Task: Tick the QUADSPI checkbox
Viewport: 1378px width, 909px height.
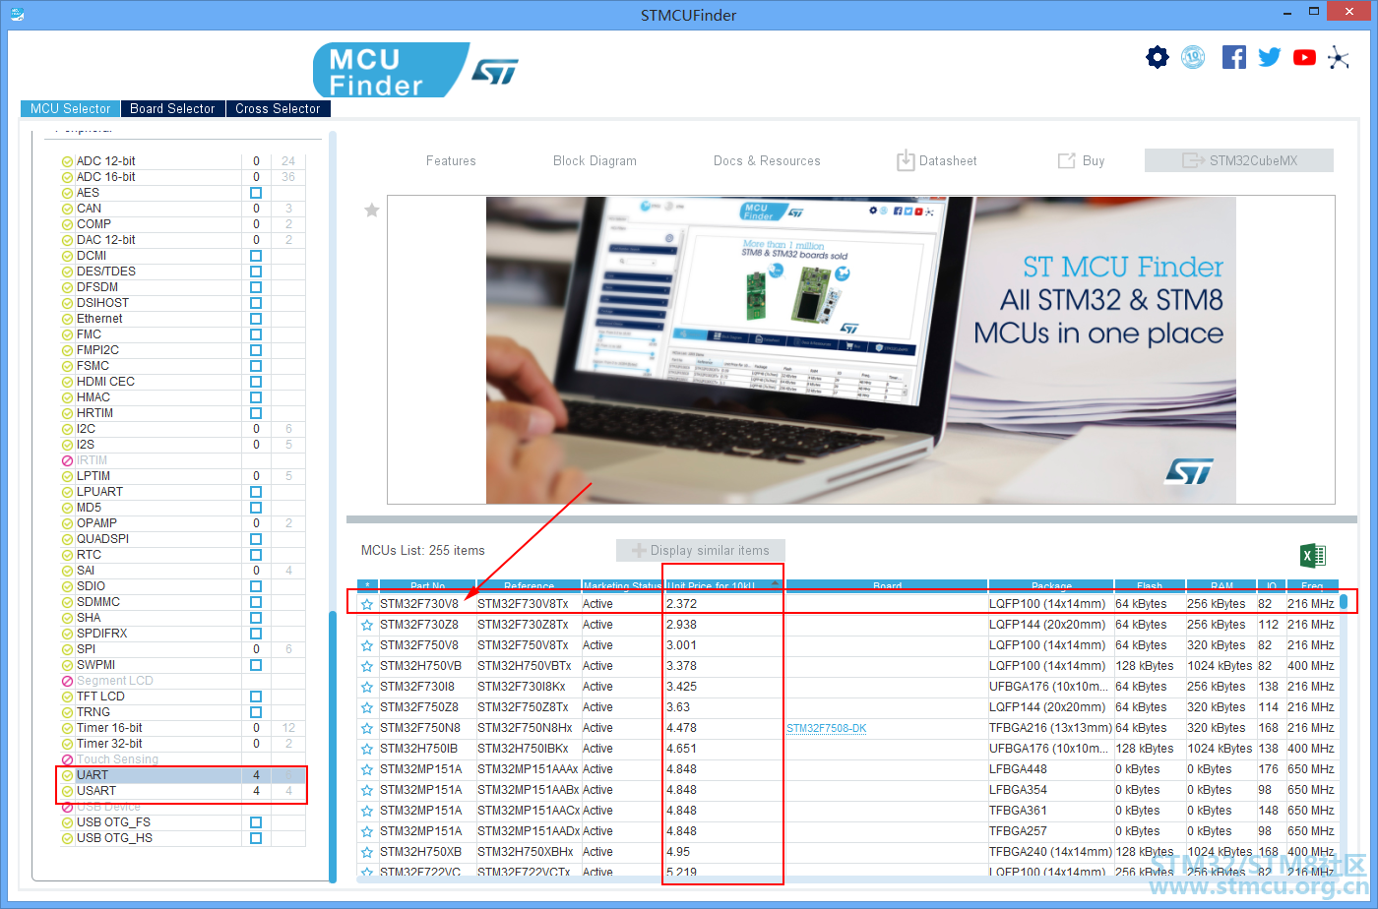Action: click(x=256, y=539)
